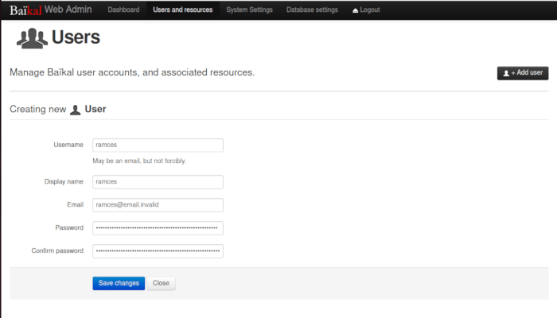Click the Password input field

pyautogui.click(x=158, y=228)
